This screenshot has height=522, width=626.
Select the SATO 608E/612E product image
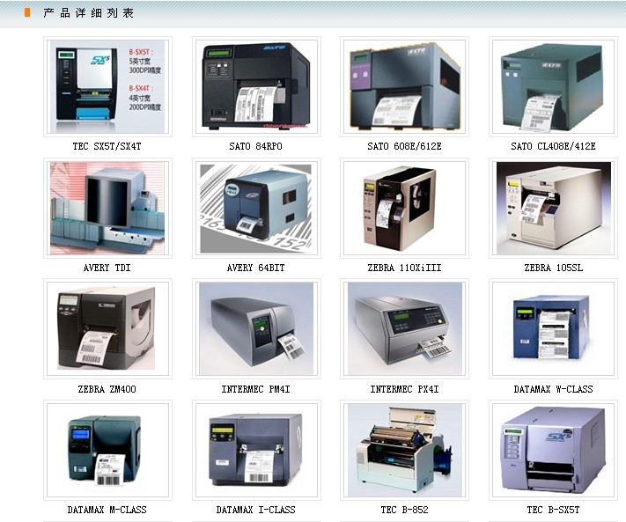tap(405, 86)
